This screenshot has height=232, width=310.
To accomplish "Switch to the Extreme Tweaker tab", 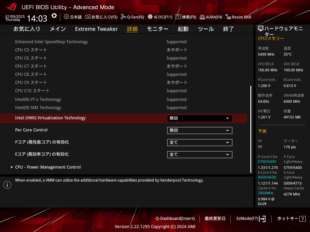I will pyautogui.click(x=96, y=29).
